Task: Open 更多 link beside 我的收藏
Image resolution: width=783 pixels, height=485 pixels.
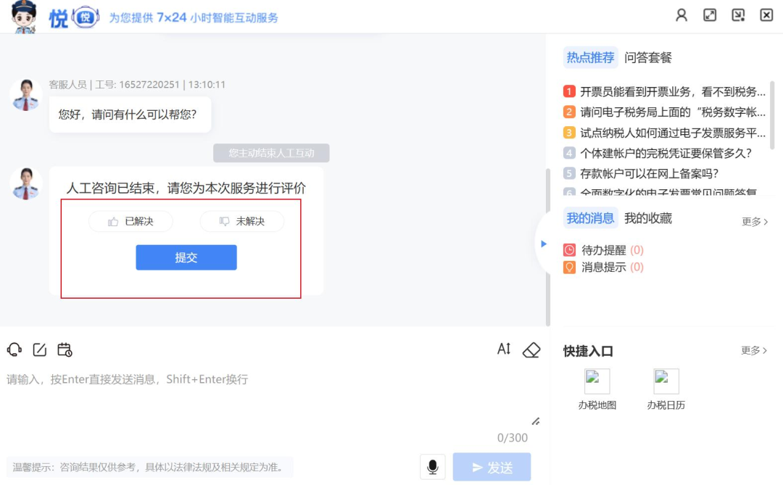Action: click(755, 221)
